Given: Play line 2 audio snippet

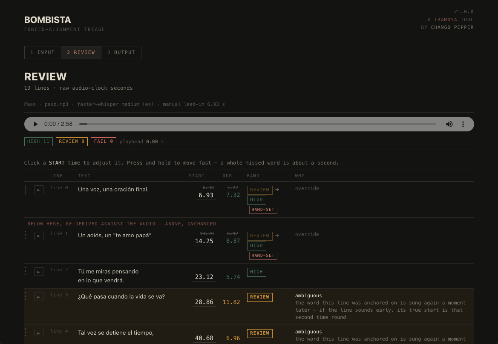Looking at the screenshot, I should pos(39,272).
